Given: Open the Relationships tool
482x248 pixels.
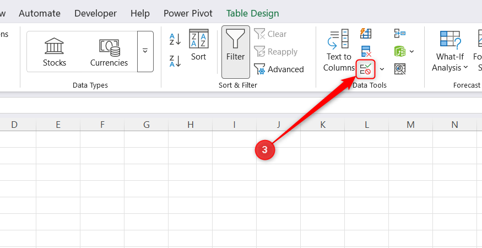Looking at the screenshot, I should (399, 51).
